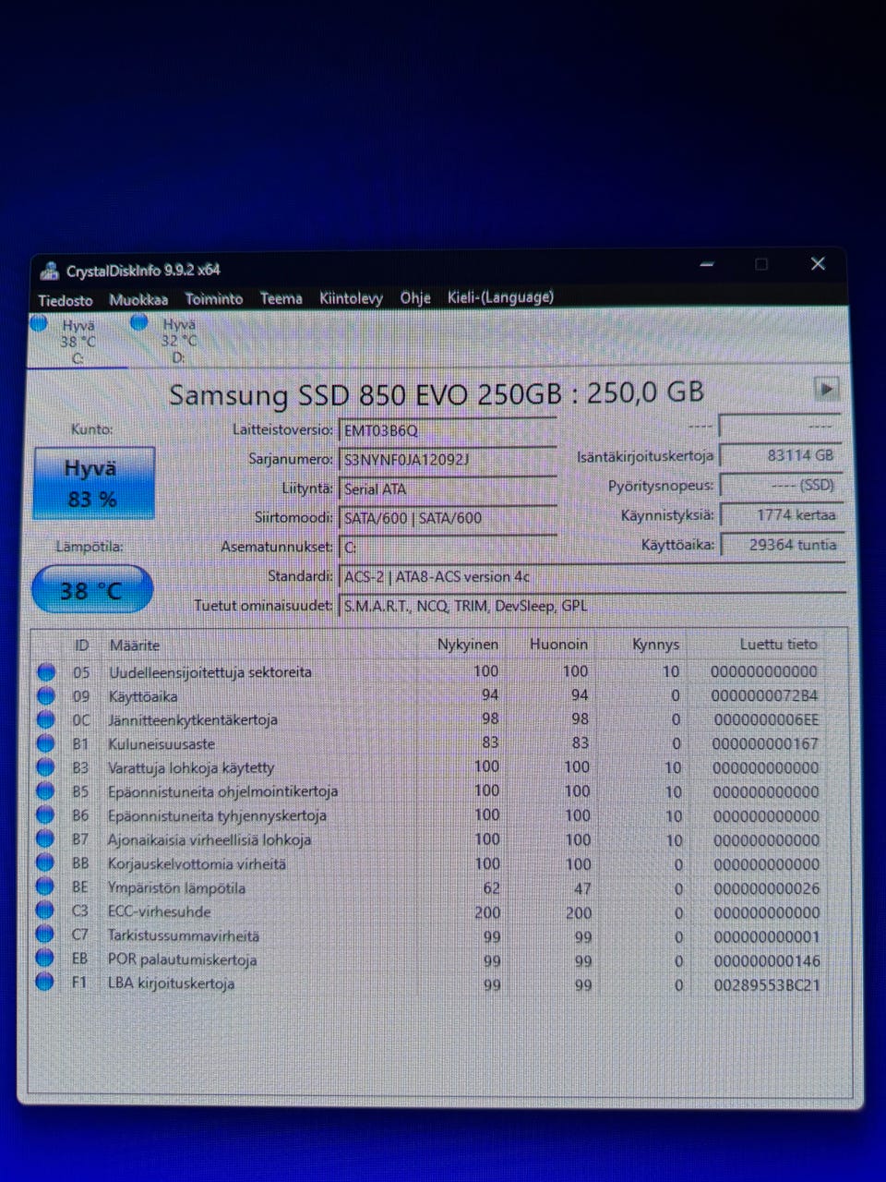The height and width of the screenshot is (1182, 886).
Task: Select the Ympäristön lämpötila row
Action: (438, 888)
